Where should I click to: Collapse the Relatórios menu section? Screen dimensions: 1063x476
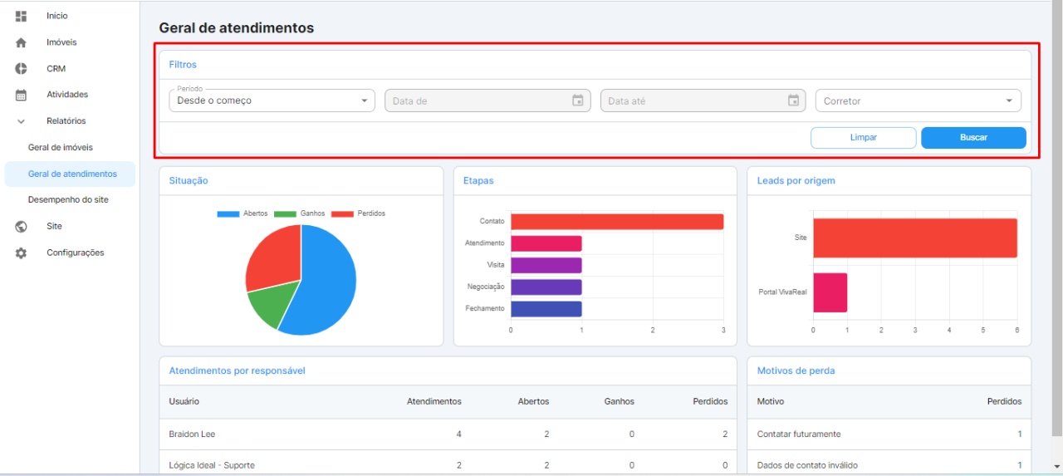click(x=22, y=121)
